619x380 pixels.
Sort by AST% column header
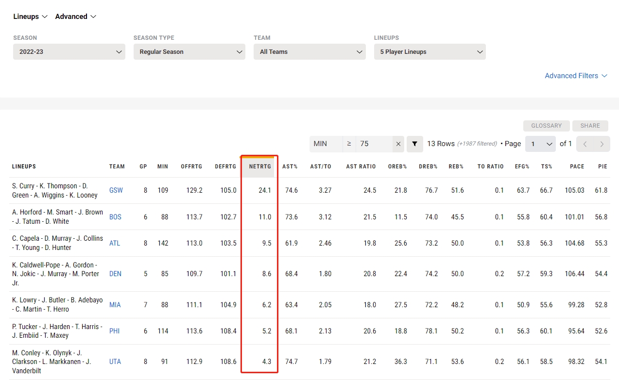290,166
